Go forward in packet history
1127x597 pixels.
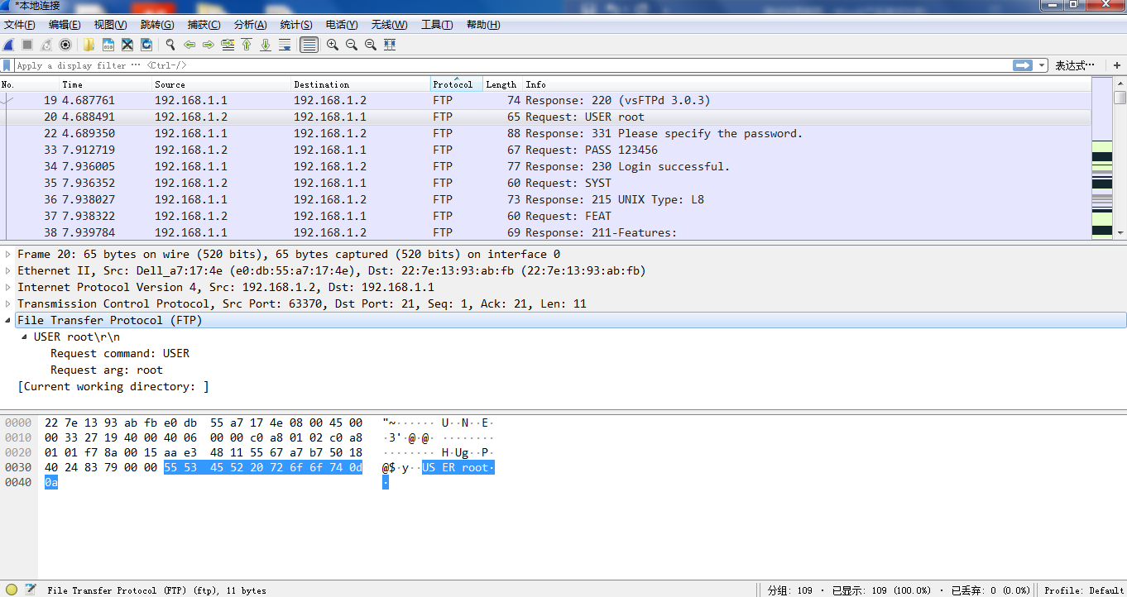(209, 45)
